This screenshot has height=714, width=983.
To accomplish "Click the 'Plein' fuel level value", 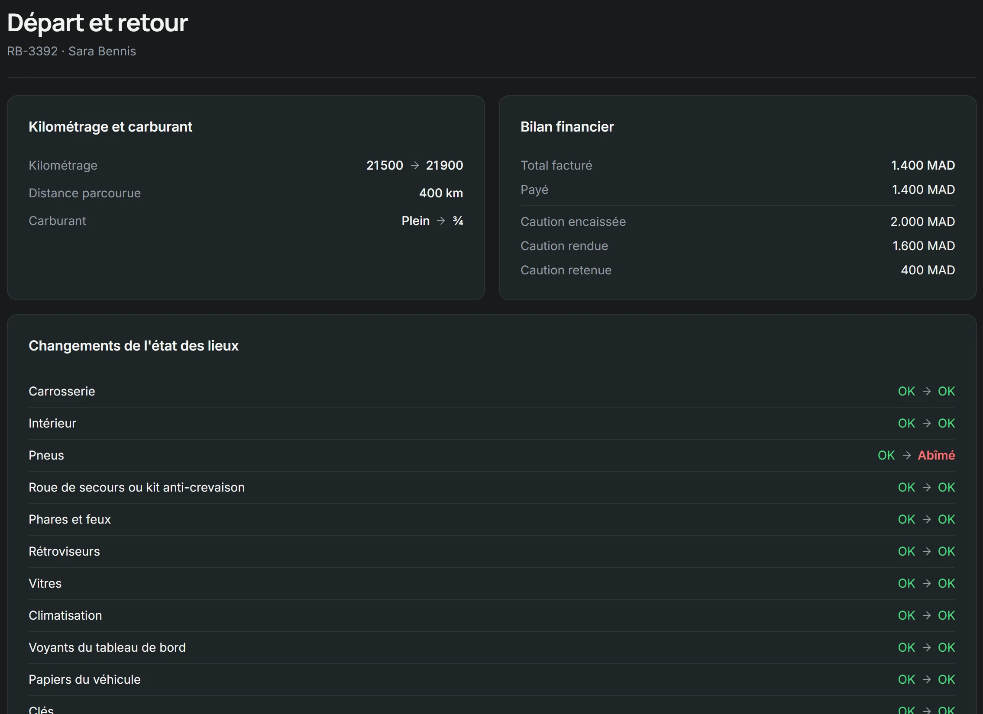I will coord(416,221).
